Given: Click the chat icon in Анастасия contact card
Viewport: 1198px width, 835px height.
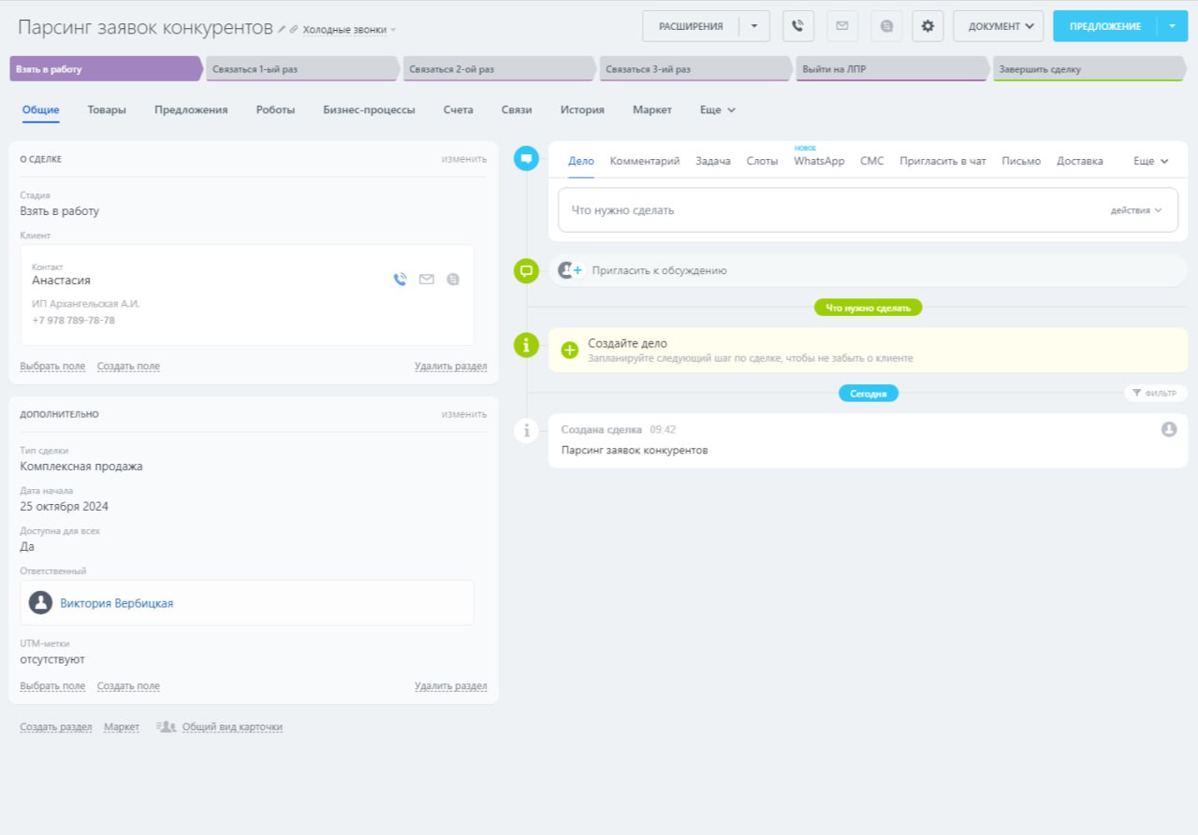Looking at the screenshot, I should pyautogui.click(x=454, y=279).
